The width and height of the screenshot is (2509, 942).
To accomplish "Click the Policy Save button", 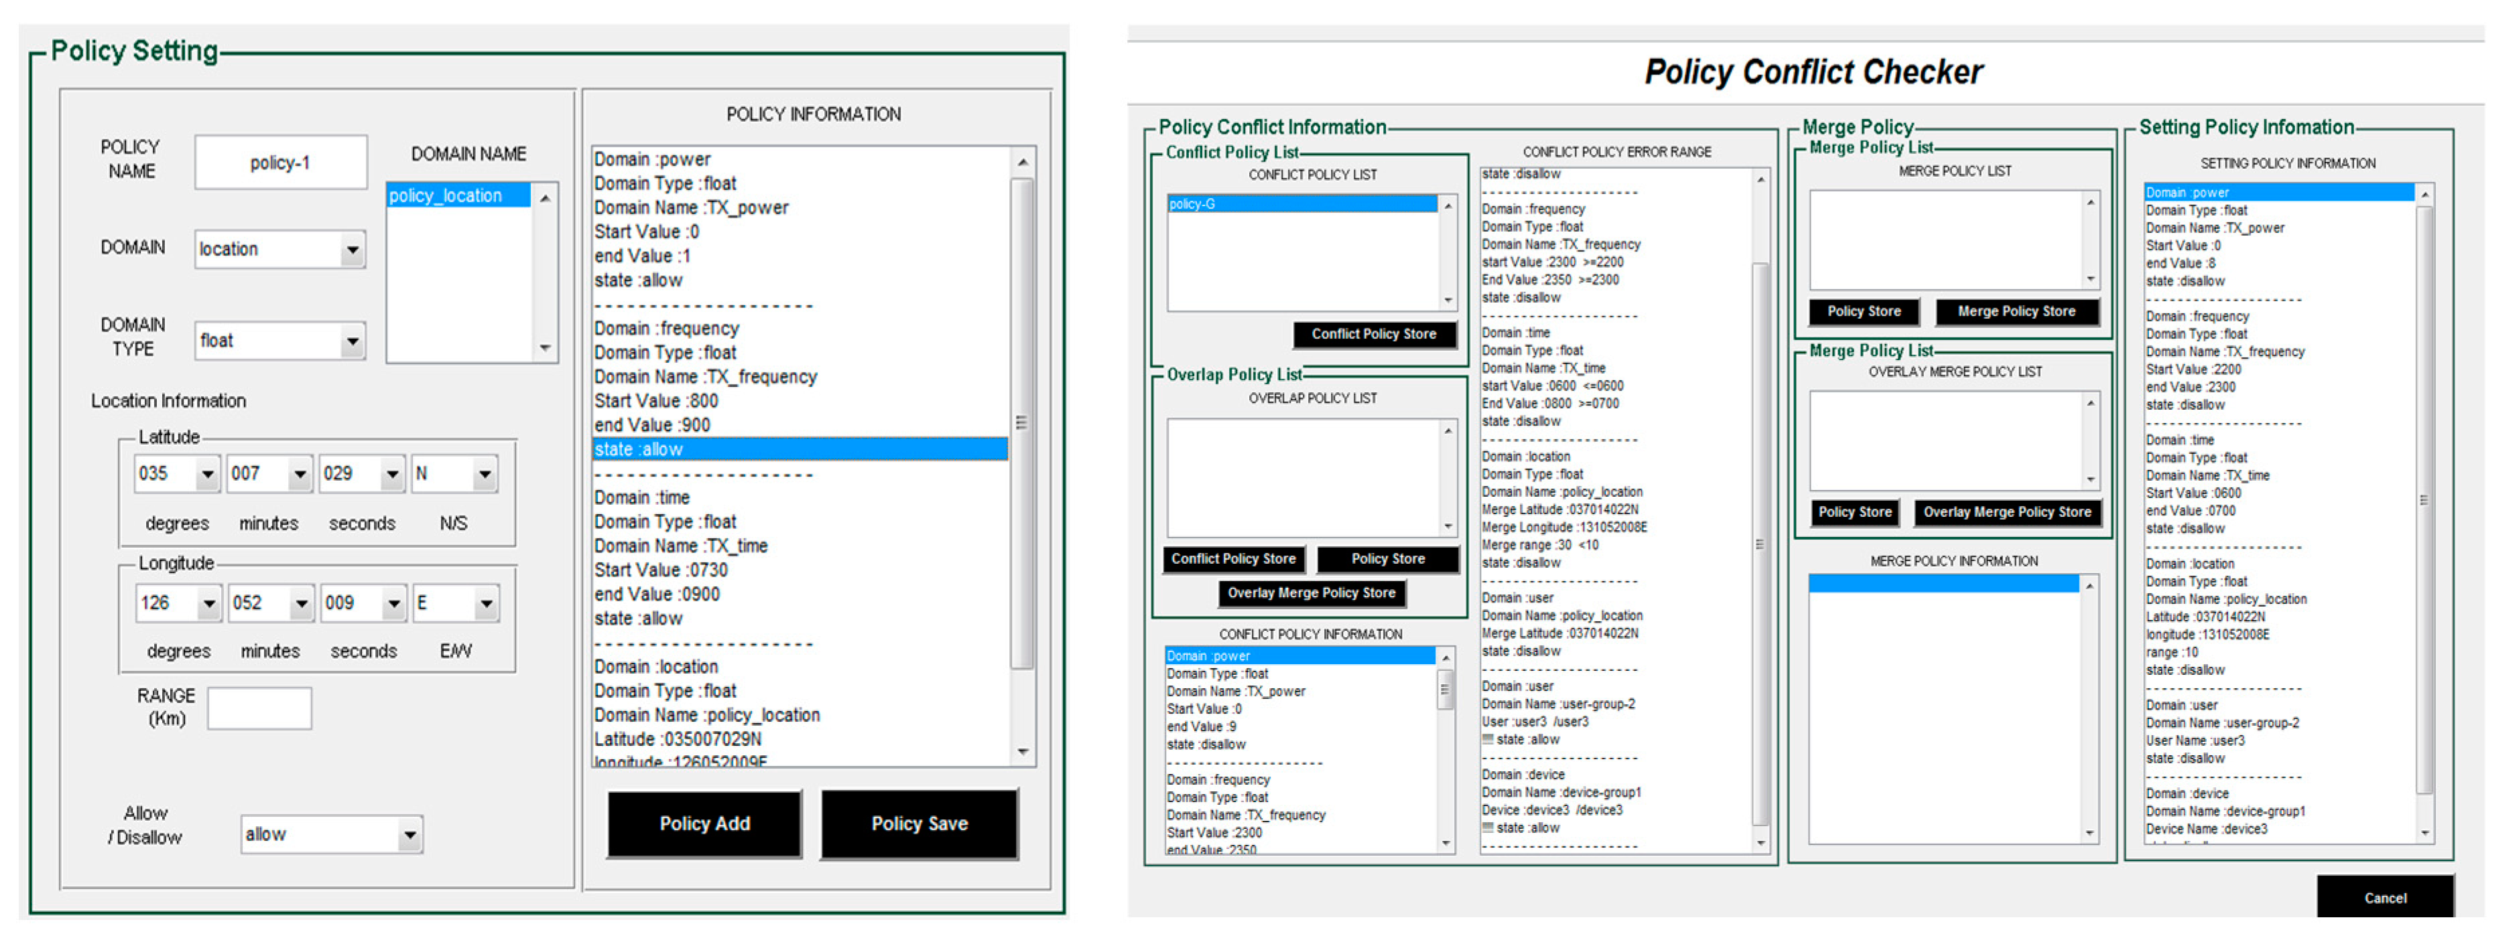I will pos(919,824).
